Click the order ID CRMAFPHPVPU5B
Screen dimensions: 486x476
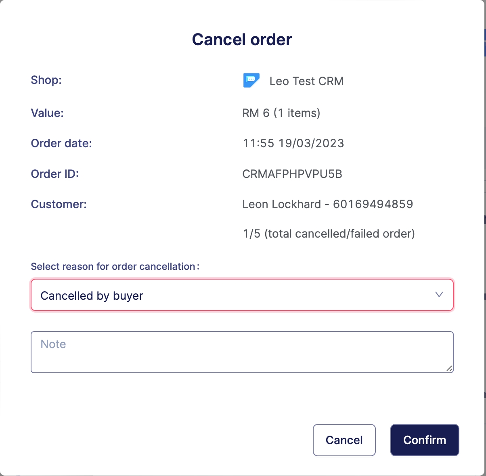(292, 174)
